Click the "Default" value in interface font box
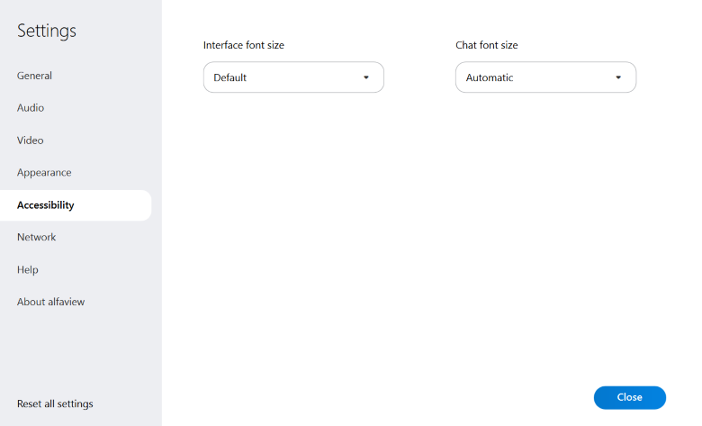 coord(230,77)
